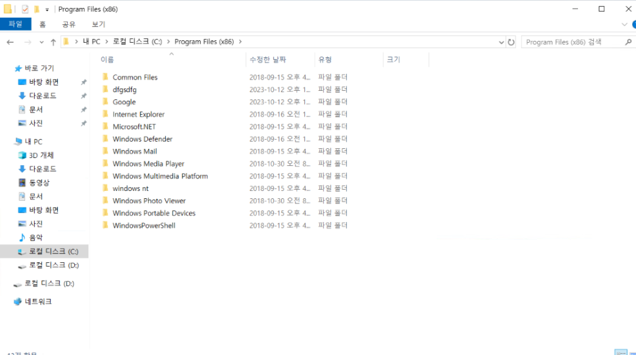The height and width of the screenshot is (355, 636).
Task: Refresh the Program Files (x86) folder view
Action: [512, 41]
